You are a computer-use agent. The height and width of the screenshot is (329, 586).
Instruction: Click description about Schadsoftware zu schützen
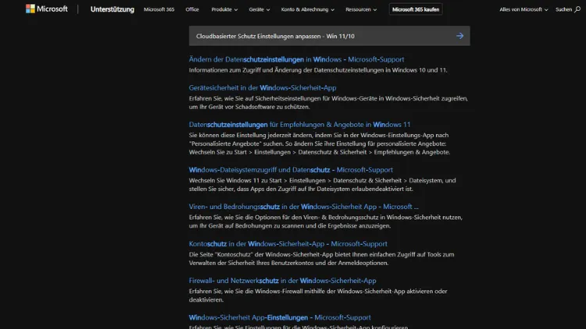tap(328, 103)
